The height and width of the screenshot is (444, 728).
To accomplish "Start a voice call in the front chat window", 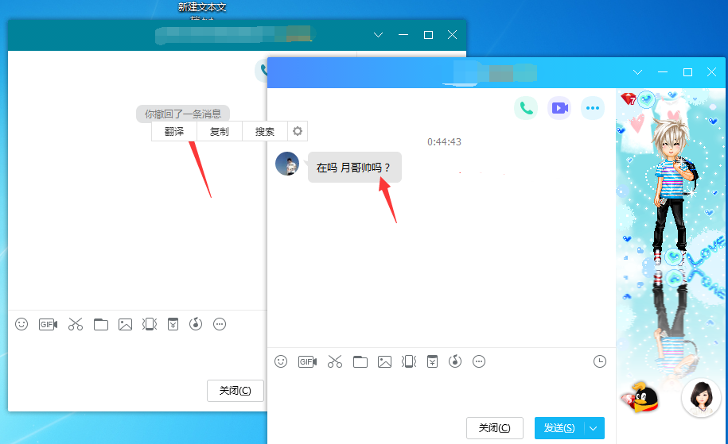I will tap(526, 108).
